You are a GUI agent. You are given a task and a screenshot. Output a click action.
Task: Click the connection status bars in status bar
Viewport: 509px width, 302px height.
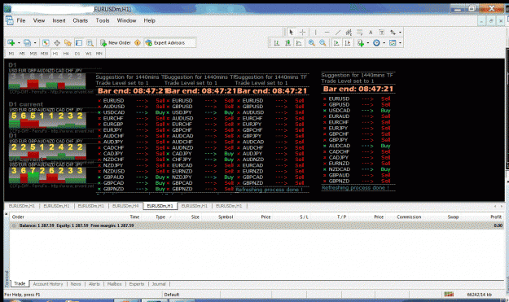tap(449, 294)
